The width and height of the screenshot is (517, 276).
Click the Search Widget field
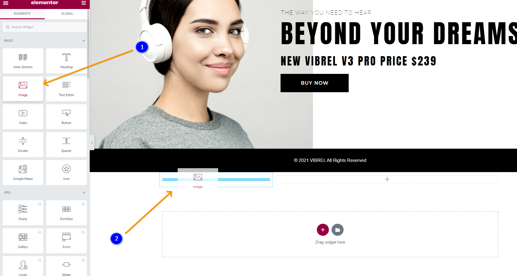point(45,27)
